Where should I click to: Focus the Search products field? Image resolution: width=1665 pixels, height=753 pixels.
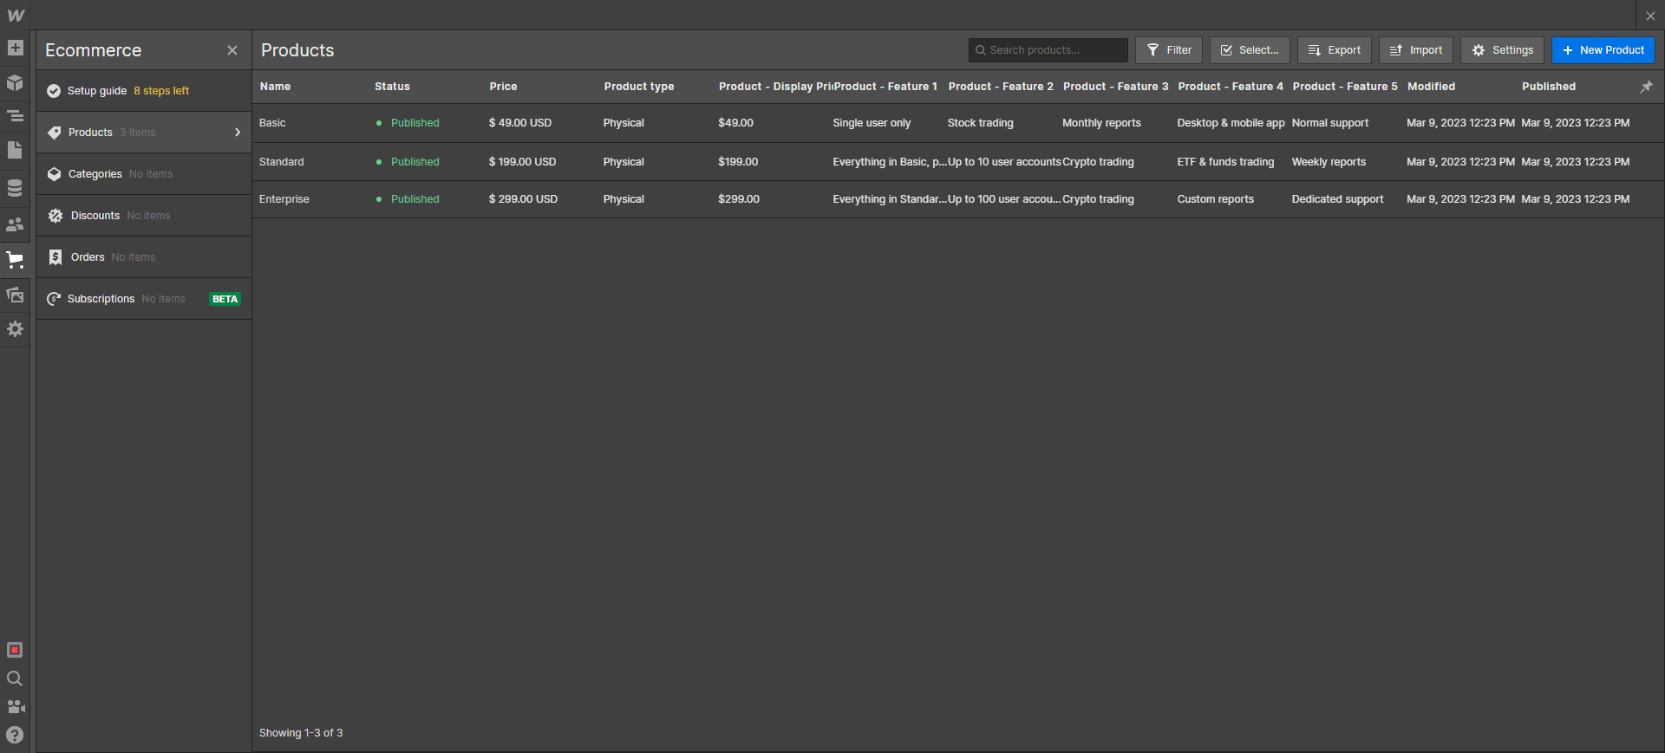click(1048, 50)
